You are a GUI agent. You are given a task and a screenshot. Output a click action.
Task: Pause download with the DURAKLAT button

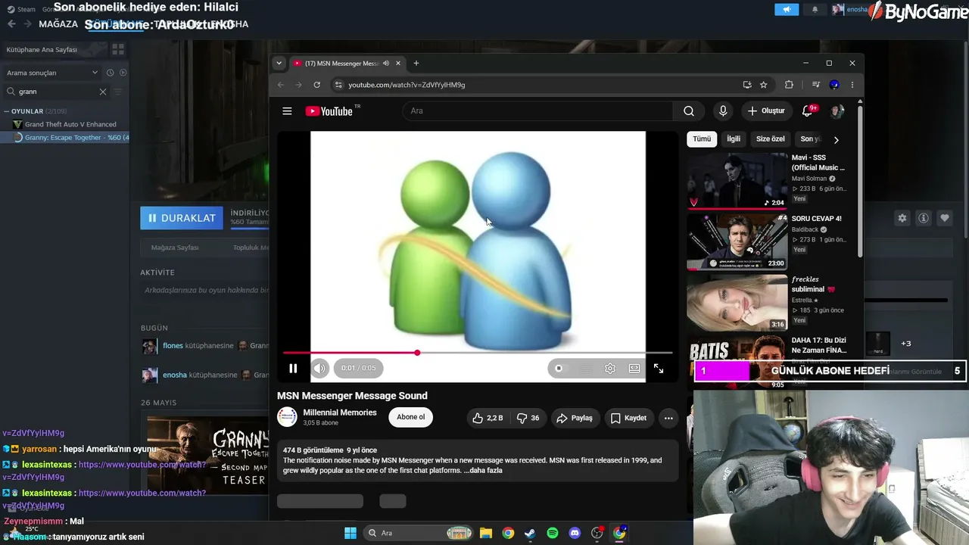[x=182, y=218]
